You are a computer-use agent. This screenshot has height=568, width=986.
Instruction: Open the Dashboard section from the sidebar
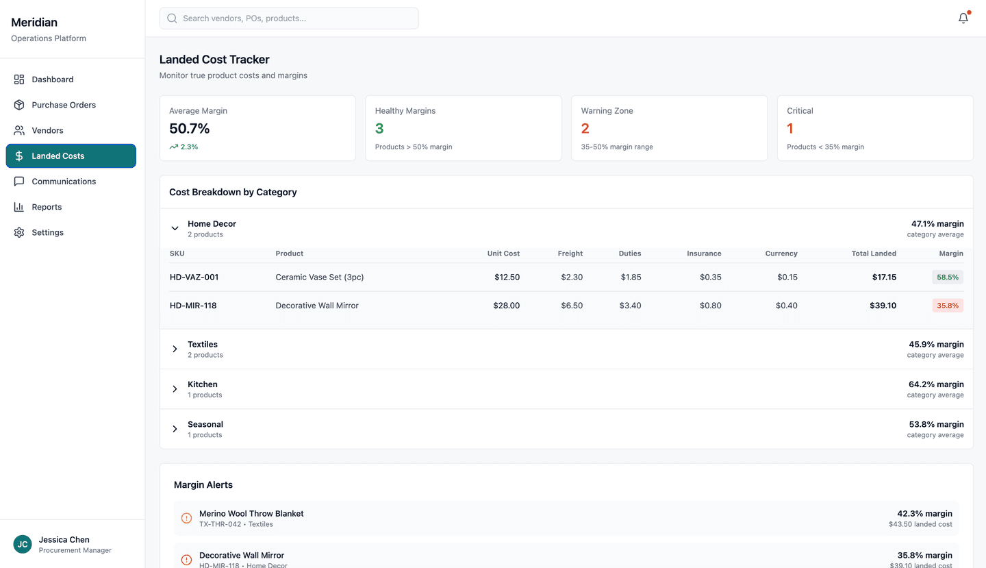click(51, 79)
